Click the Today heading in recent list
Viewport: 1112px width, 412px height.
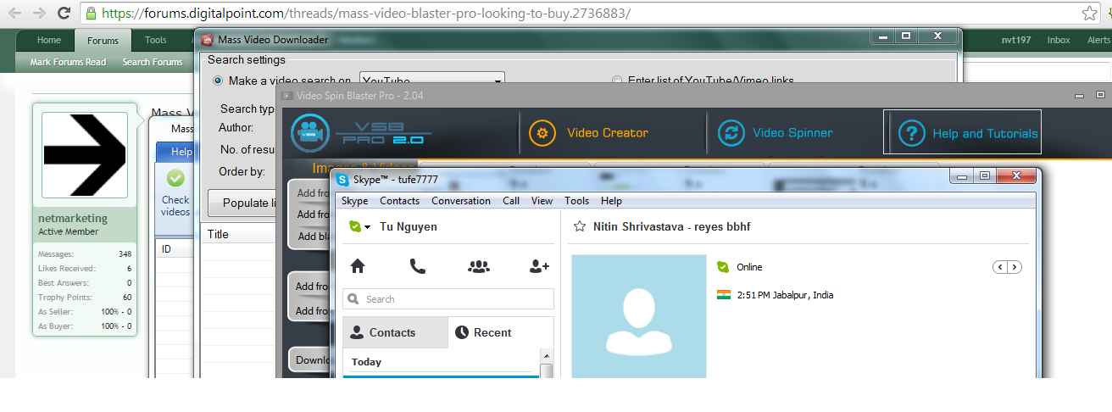[367, 362]
